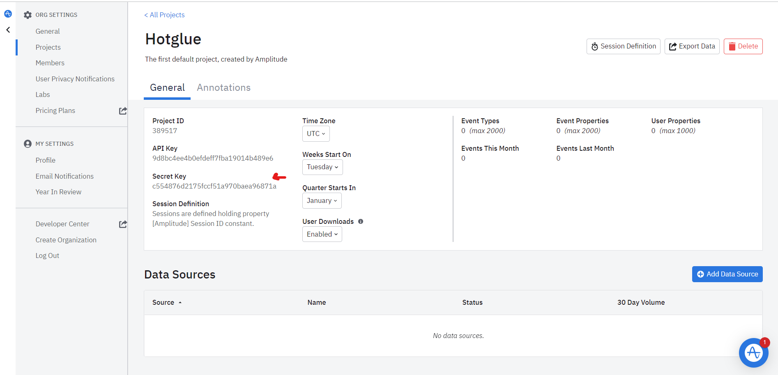Click the API Key value 9d8bc4ee4b0efdeff7fba19014b489e6
This screenshot has height=375, width=778.
tap(213, 158)
